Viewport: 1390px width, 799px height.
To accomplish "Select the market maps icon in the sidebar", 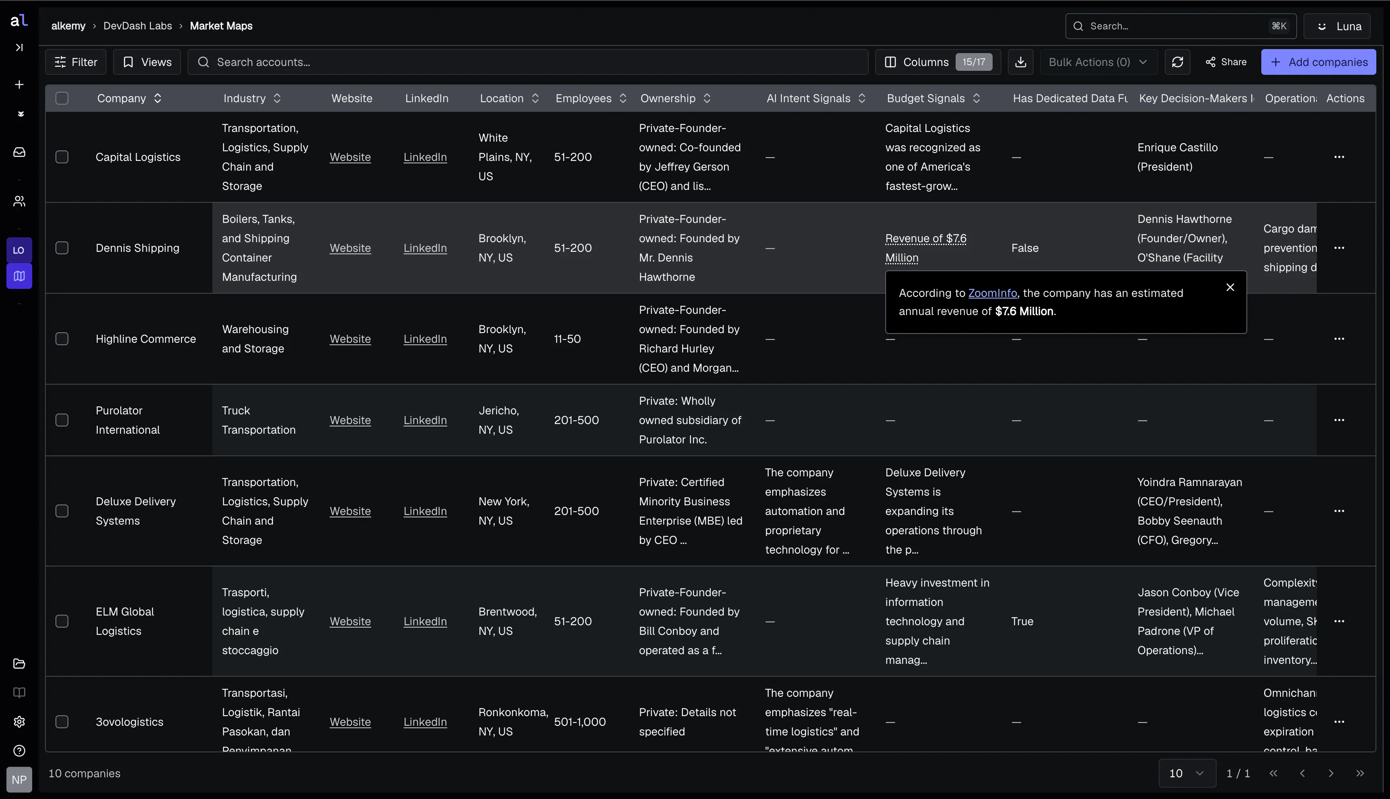I will (x=19, y=276).
